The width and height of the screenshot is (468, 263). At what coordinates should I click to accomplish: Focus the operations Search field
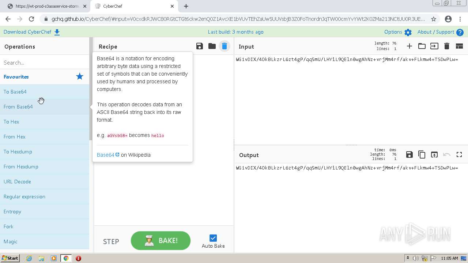[45, 62]
